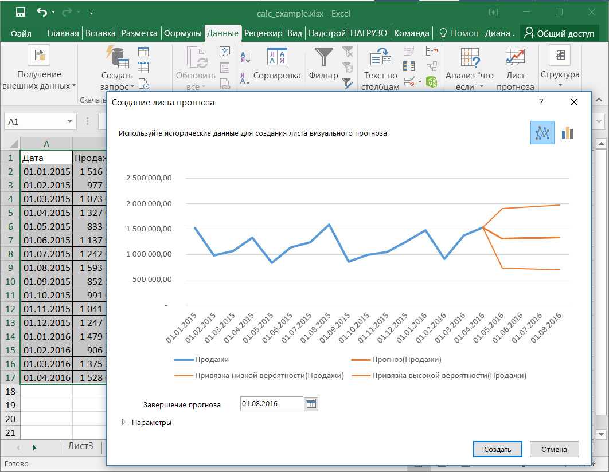Screen dimensions: 609x472
Task: Click the dialog help question mark
Action: pyautogui.click(x=541, y=102)
